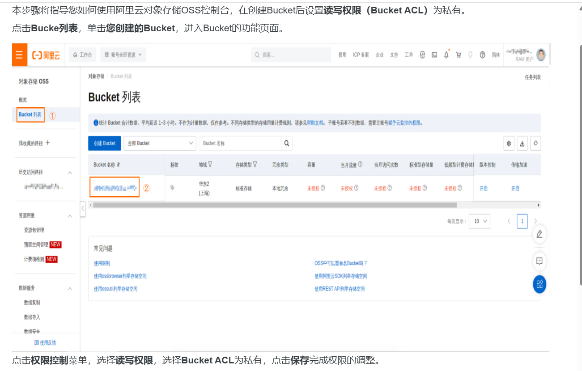Focus the Bucket 名称 search field
The image size is (582, 371).
point(240,143)
